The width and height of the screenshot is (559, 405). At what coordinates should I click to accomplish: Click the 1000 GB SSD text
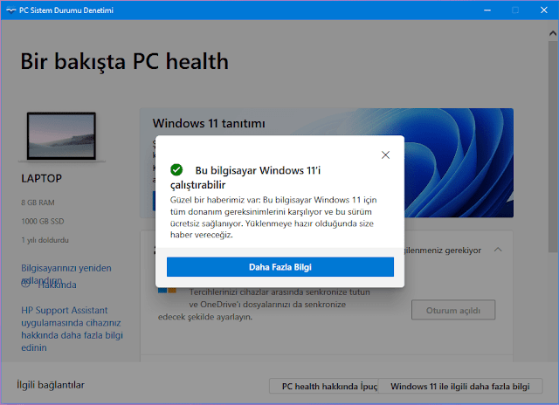click(43, 221)
